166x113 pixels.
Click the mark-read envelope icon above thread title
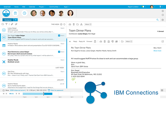pos(70,24)
